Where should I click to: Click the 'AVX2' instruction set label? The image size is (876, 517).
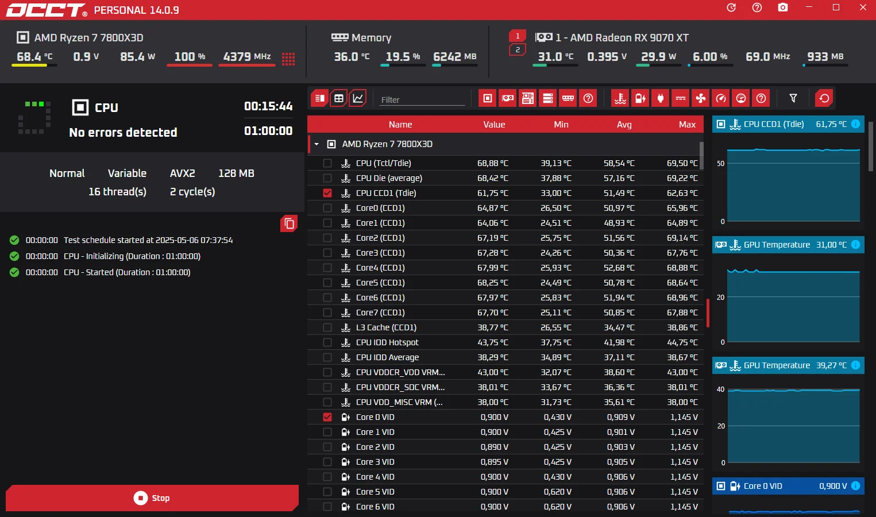pyautogui.click(x=183, y=173)
